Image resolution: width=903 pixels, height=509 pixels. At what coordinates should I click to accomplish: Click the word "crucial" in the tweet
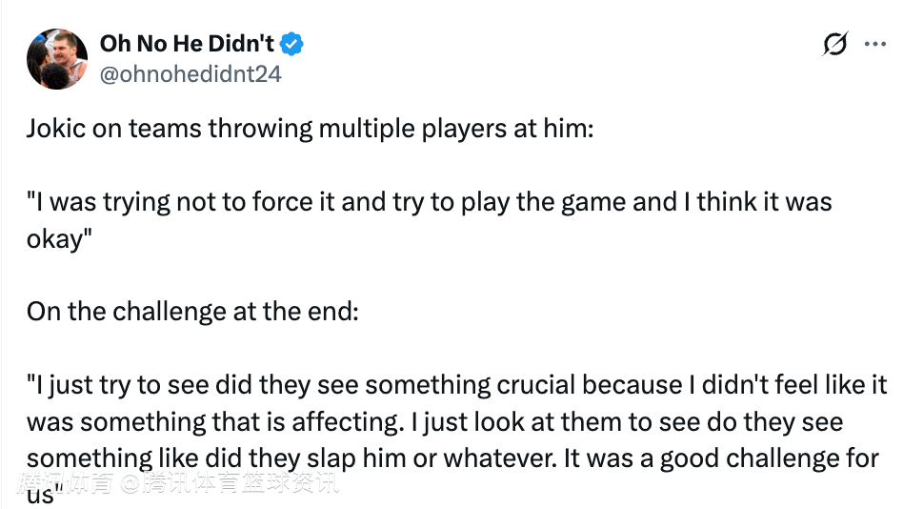click(536, 385)
